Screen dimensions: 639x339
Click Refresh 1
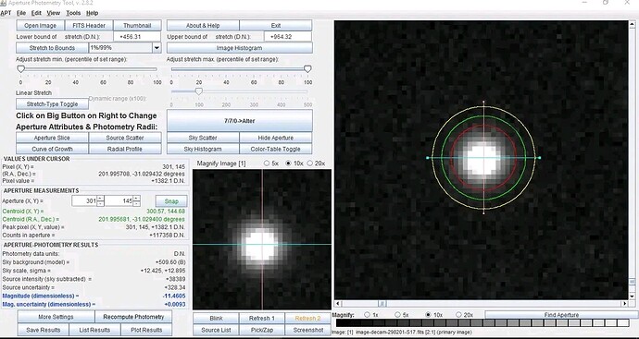(262, 319)
